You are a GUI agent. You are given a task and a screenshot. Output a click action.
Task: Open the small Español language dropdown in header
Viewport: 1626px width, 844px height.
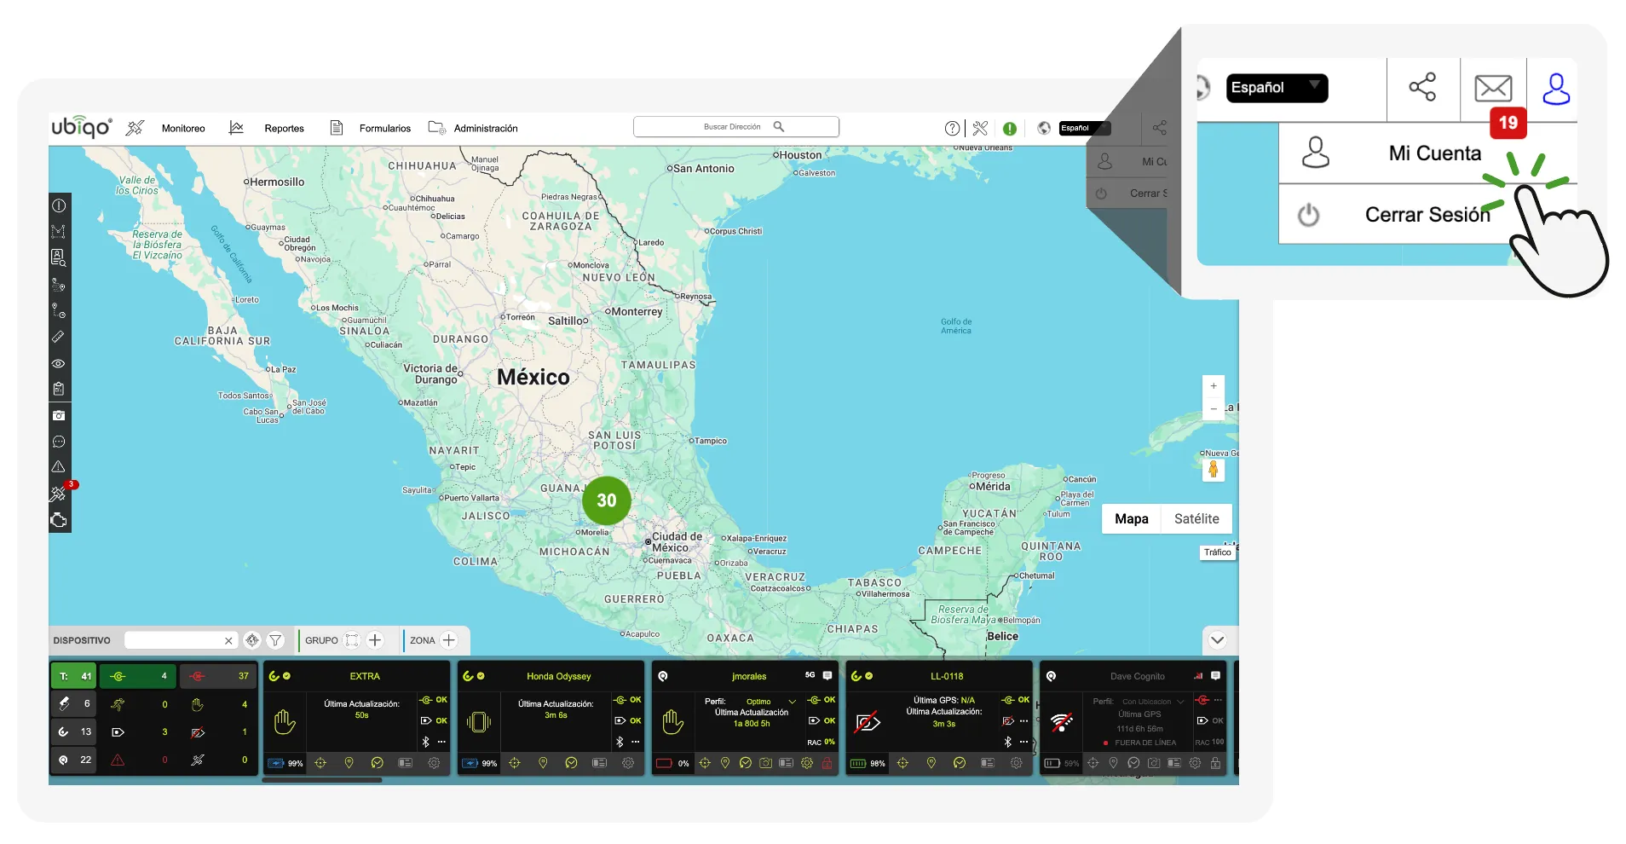[1085, 128]
